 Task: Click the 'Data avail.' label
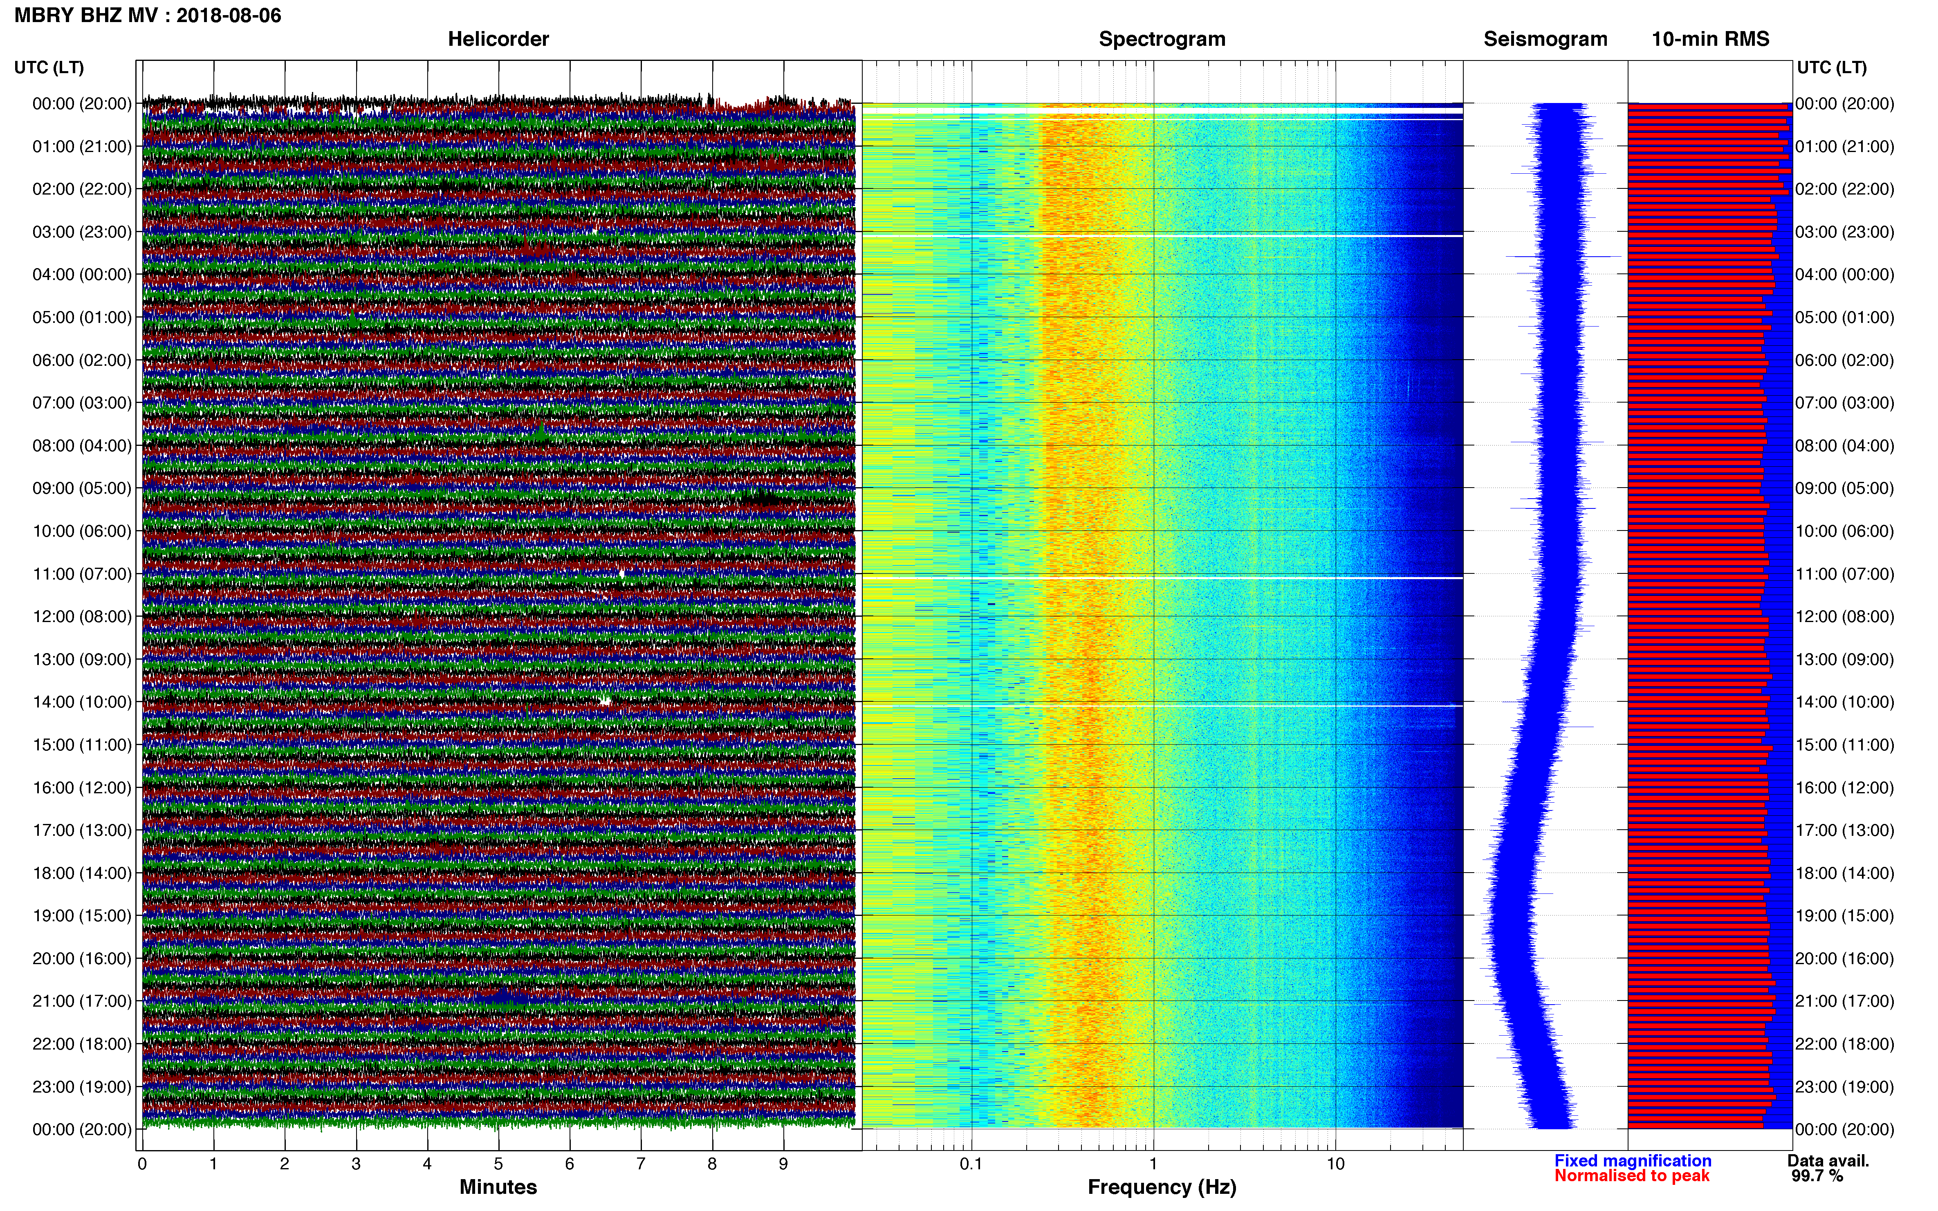tap(1828, 1161)
